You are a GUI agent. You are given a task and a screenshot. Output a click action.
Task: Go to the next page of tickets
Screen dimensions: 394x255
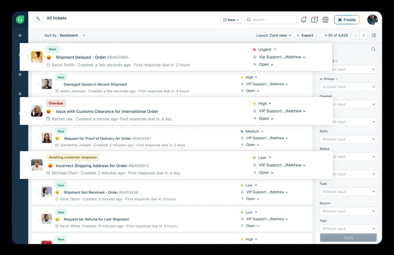click(x=363, y=35)
